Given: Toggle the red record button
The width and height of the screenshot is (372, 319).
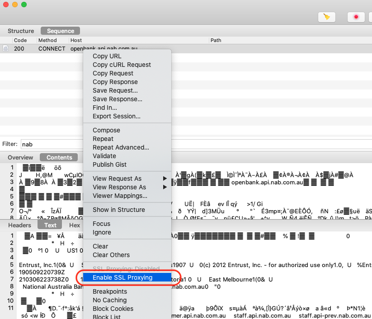Looking at the screenshot, I should [x=356, y=17].
